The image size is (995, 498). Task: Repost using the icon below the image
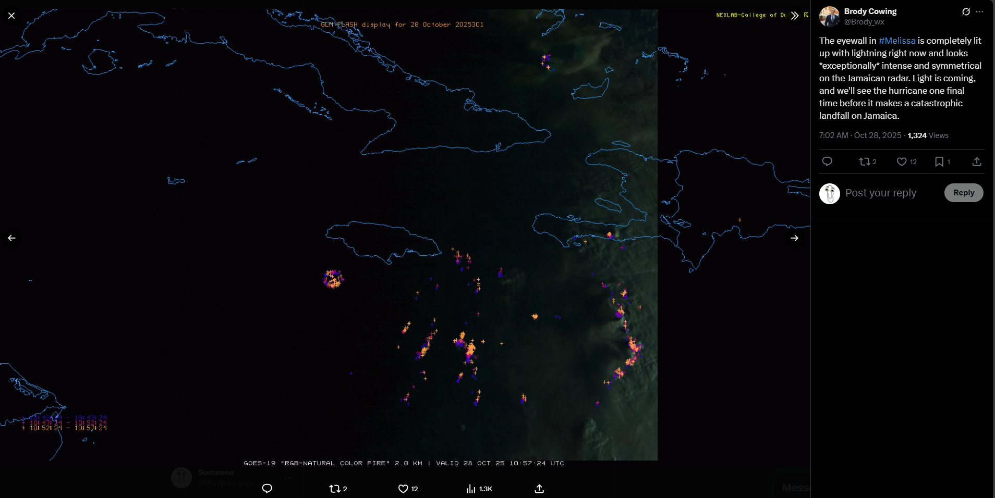click(x=338, y=489)
